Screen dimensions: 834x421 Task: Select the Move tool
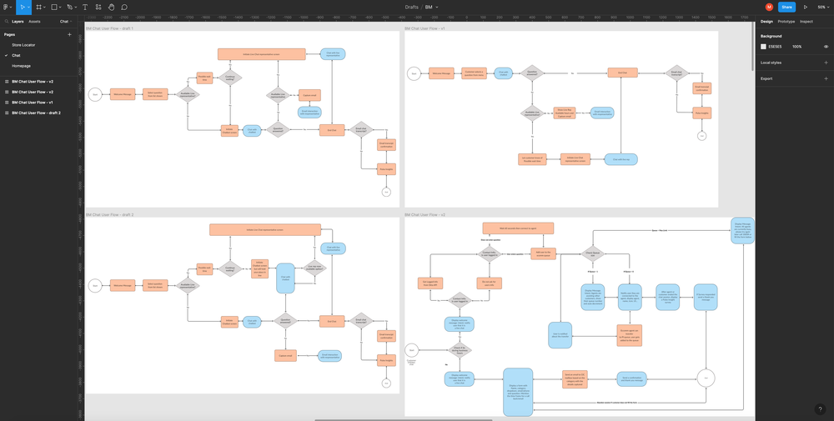click(22, 8)
